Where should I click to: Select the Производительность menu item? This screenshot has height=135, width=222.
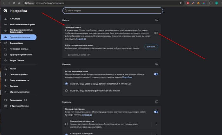point(18,37)
